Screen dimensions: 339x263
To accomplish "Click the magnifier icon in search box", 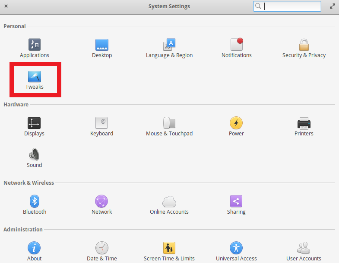I will pos(258,6).
